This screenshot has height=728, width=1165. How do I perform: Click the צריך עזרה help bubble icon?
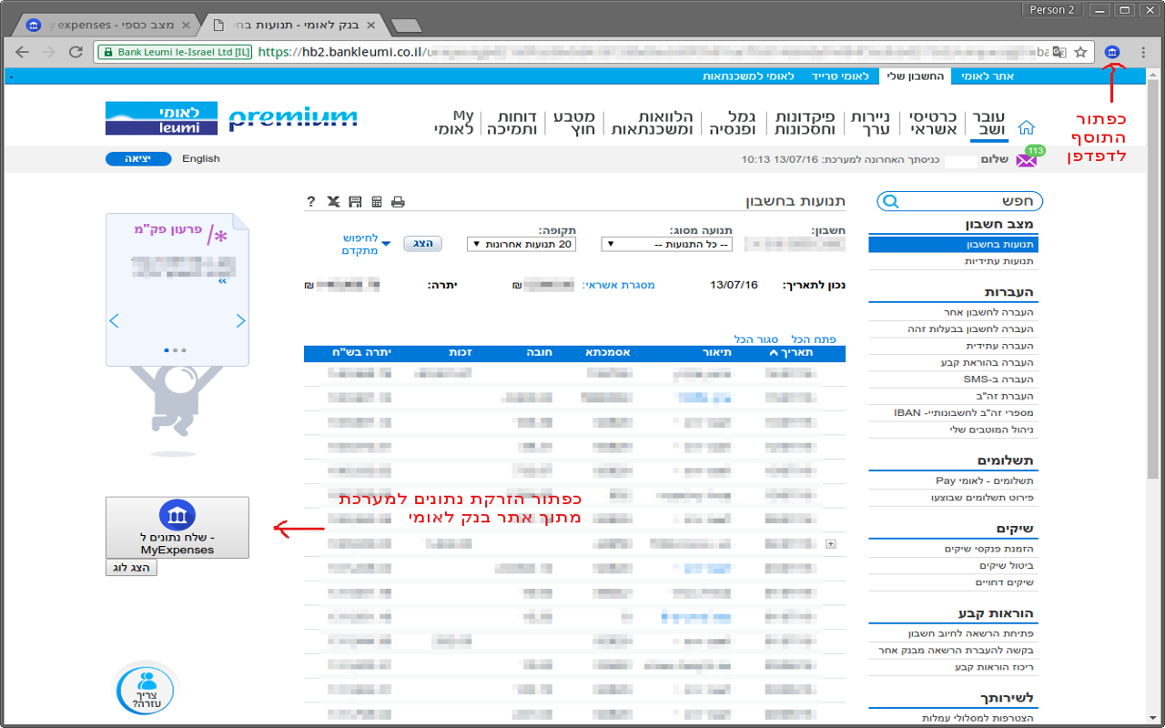pyautogui.click(x=146, y=692)
